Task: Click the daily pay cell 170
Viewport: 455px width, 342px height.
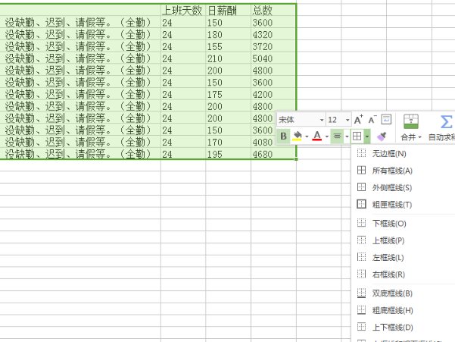Action: coord(228,142)
